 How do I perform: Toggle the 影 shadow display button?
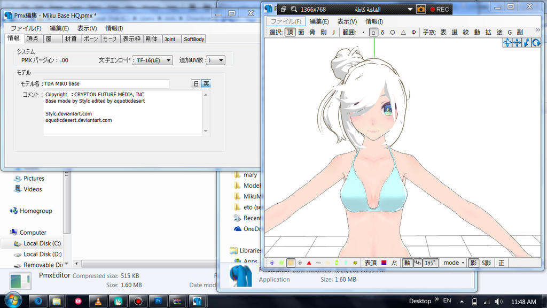473,263
